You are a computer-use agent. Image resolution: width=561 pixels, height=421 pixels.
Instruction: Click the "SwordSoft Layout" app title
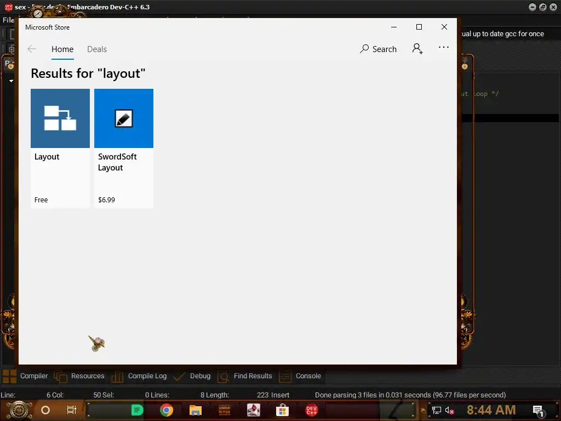117,162
